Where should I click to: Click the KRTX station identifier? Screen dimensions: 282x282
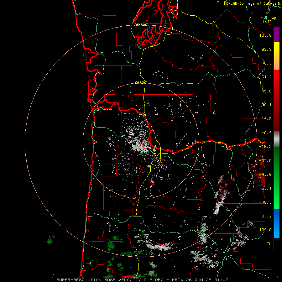[178, 280]
